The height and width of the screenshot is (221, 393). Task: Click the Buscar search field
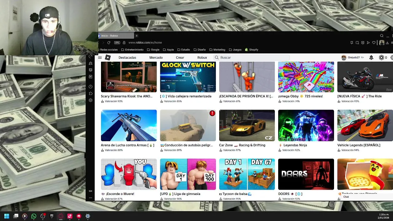point(252,57)
